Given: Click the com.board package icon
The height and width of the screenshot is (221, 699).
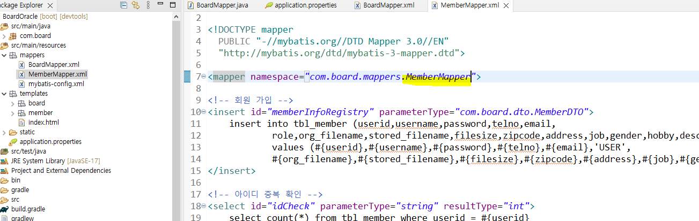Looking at the screenshot, I should 13,36.
